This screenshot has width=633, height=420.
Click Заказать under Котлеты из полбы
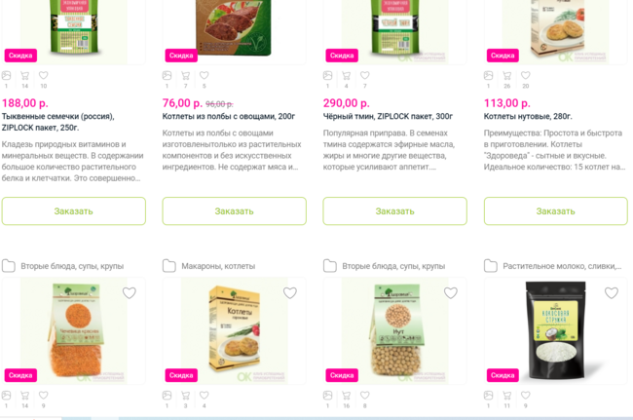click(x=234, y=211)
